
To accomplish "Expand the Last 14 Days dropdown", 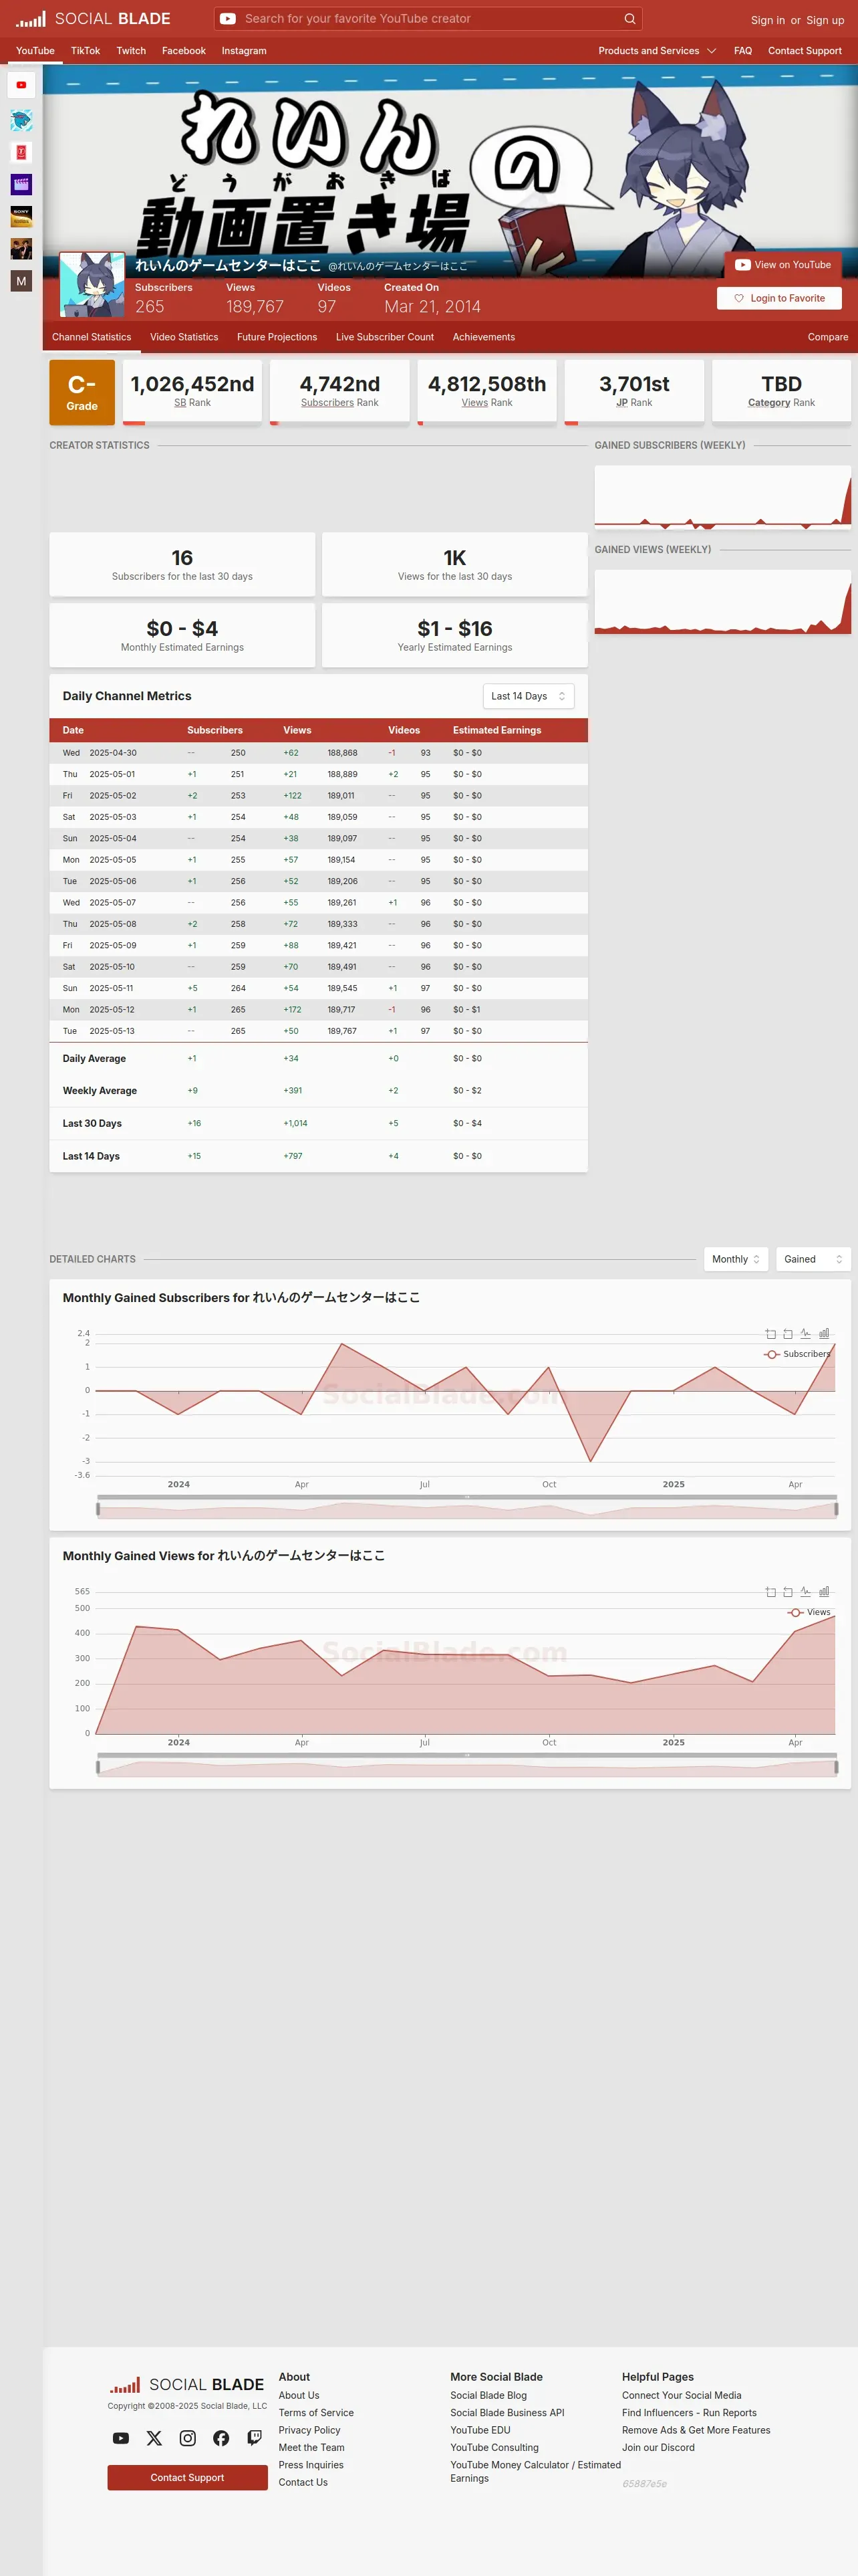I will coord(529,696).
